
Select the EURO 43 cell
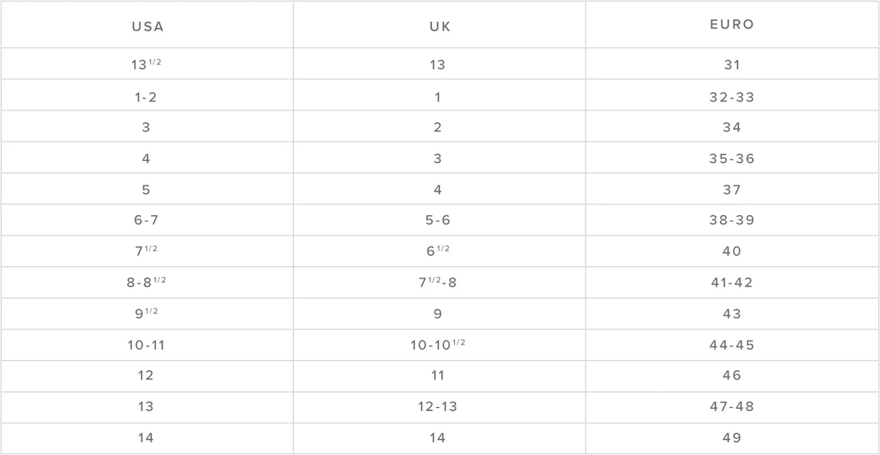pos(732,314)
